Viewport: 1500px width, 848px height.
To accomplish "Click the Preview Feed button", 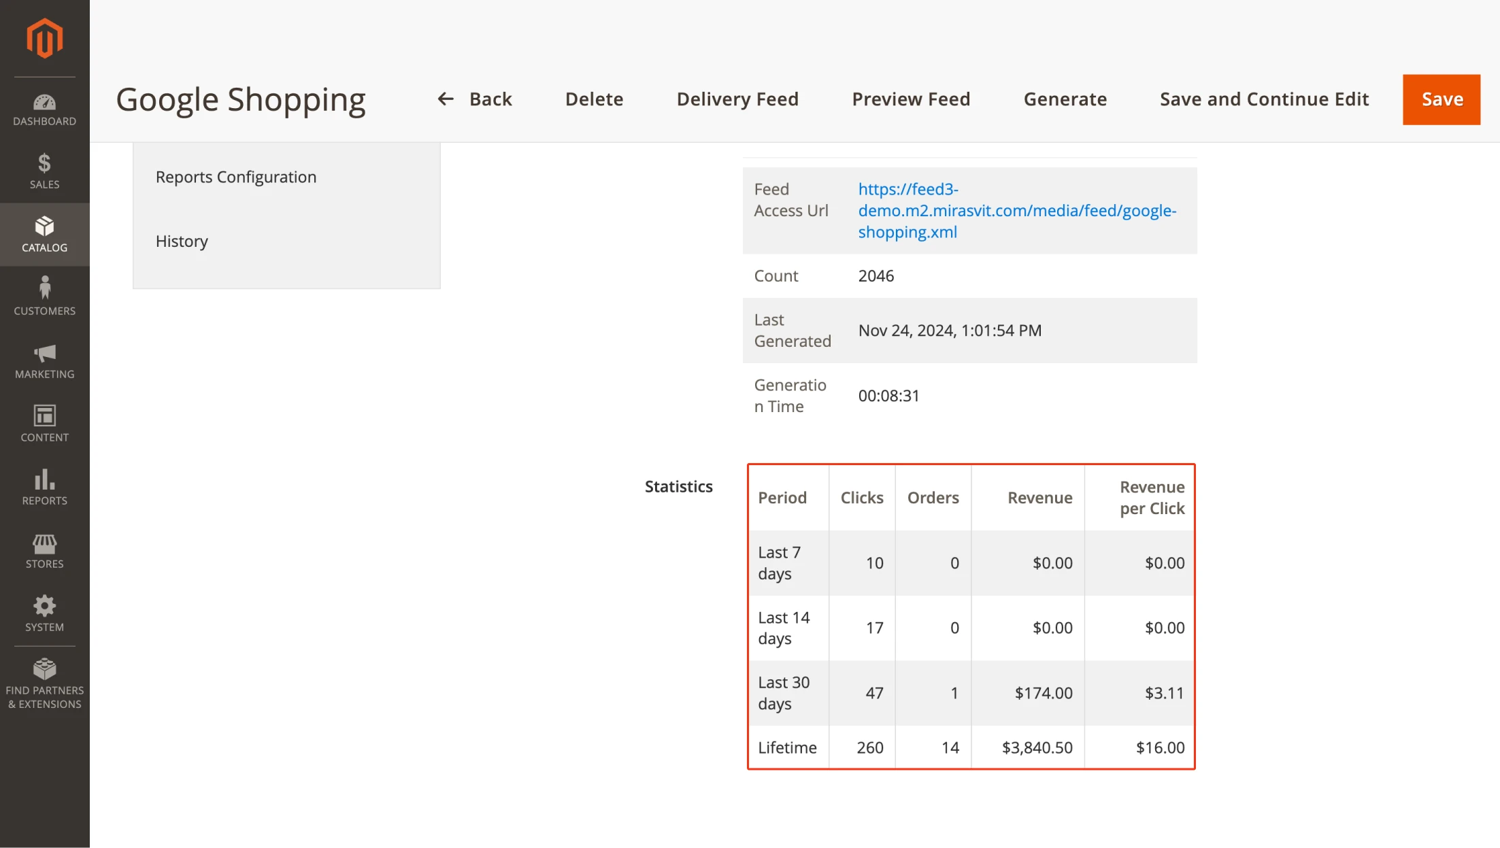I will coord(911,99).
